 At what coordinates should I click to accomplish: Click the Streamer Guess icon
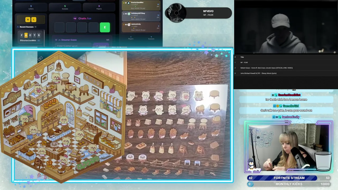[x=56, y=40]
